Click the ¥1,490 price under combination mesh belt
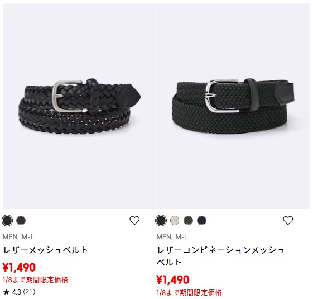This screenshot has height=299, width=313. (173, 279)
